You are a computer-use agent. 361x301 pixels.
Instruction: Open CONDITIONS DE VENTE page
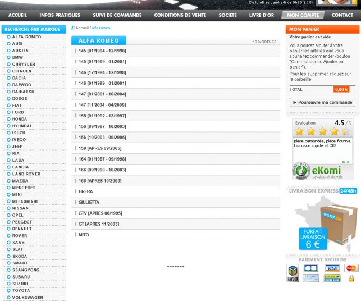180,15
